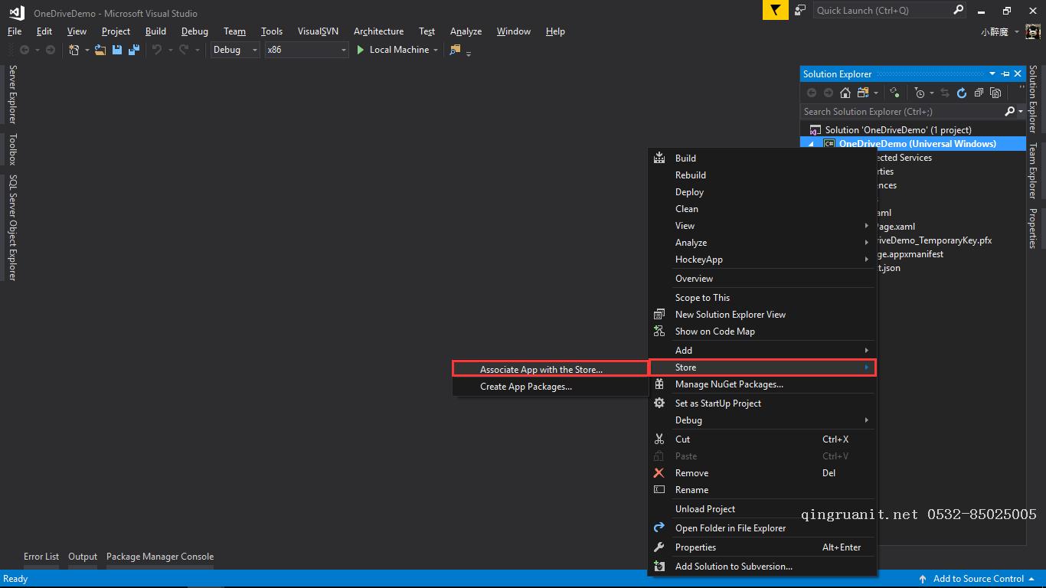The image size is (1046, 588).
Task: Click Collapse All icon in Solution Explorer
Action: (x=979, y=93)
